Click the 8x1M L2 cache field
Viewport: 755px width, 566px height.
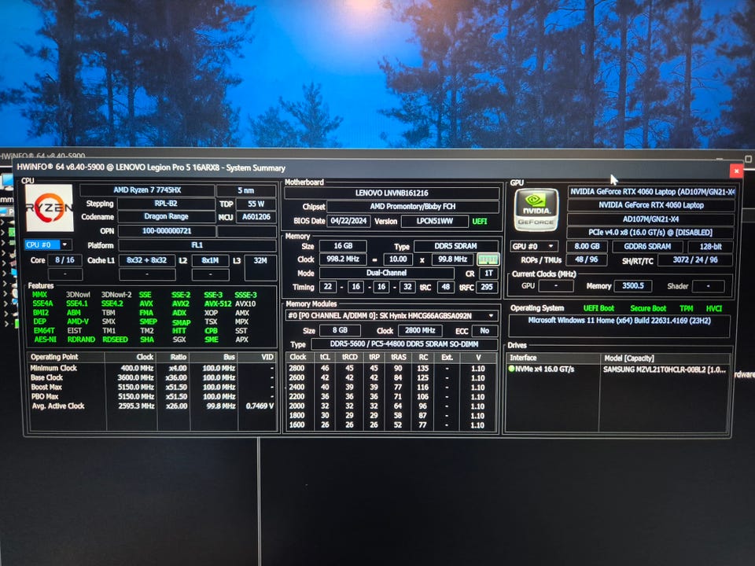[x=210, y=260]
